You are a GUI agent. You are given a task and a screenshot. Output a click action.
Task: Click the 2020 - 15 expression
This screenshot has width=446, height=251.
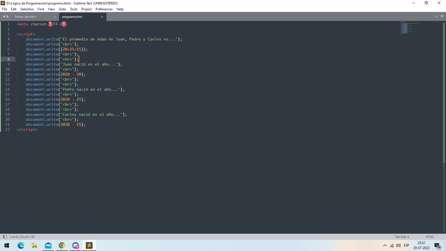pyautogui.click(x=71, y=124)
